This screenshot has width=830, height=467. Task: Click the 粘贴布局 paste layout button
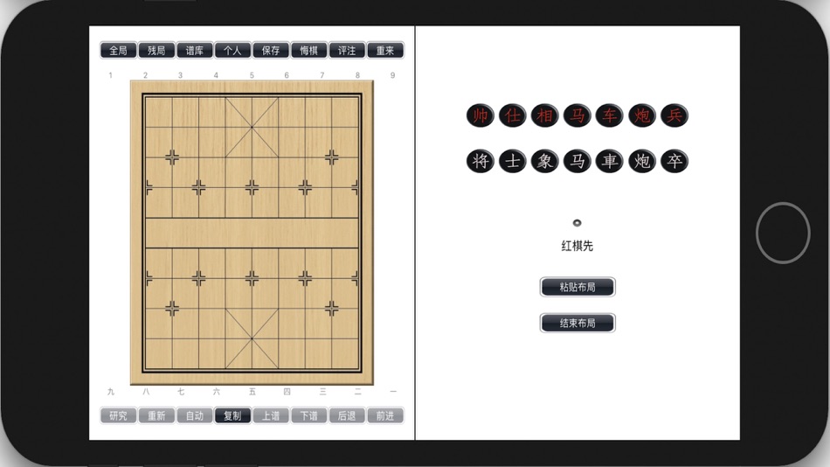click(x=578, y=287)
